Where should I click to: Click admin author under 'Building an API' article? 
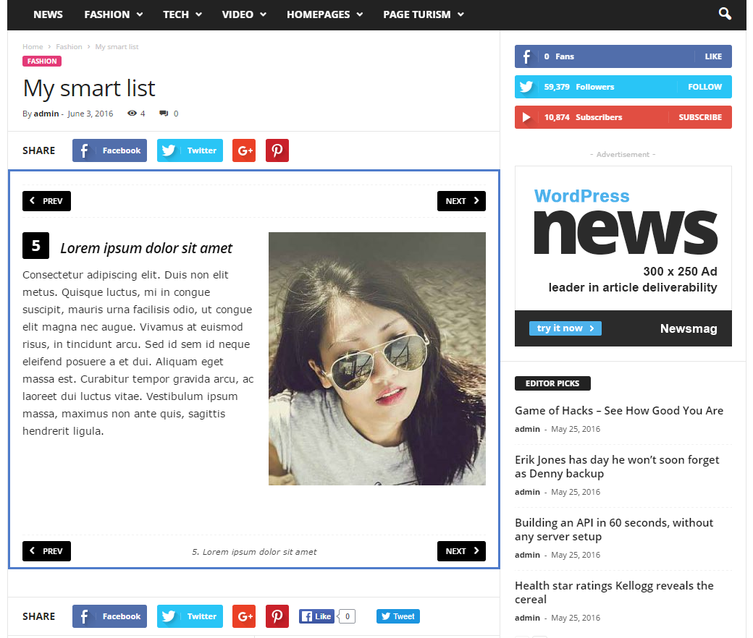pyautogui.click(x=527, y=555)
